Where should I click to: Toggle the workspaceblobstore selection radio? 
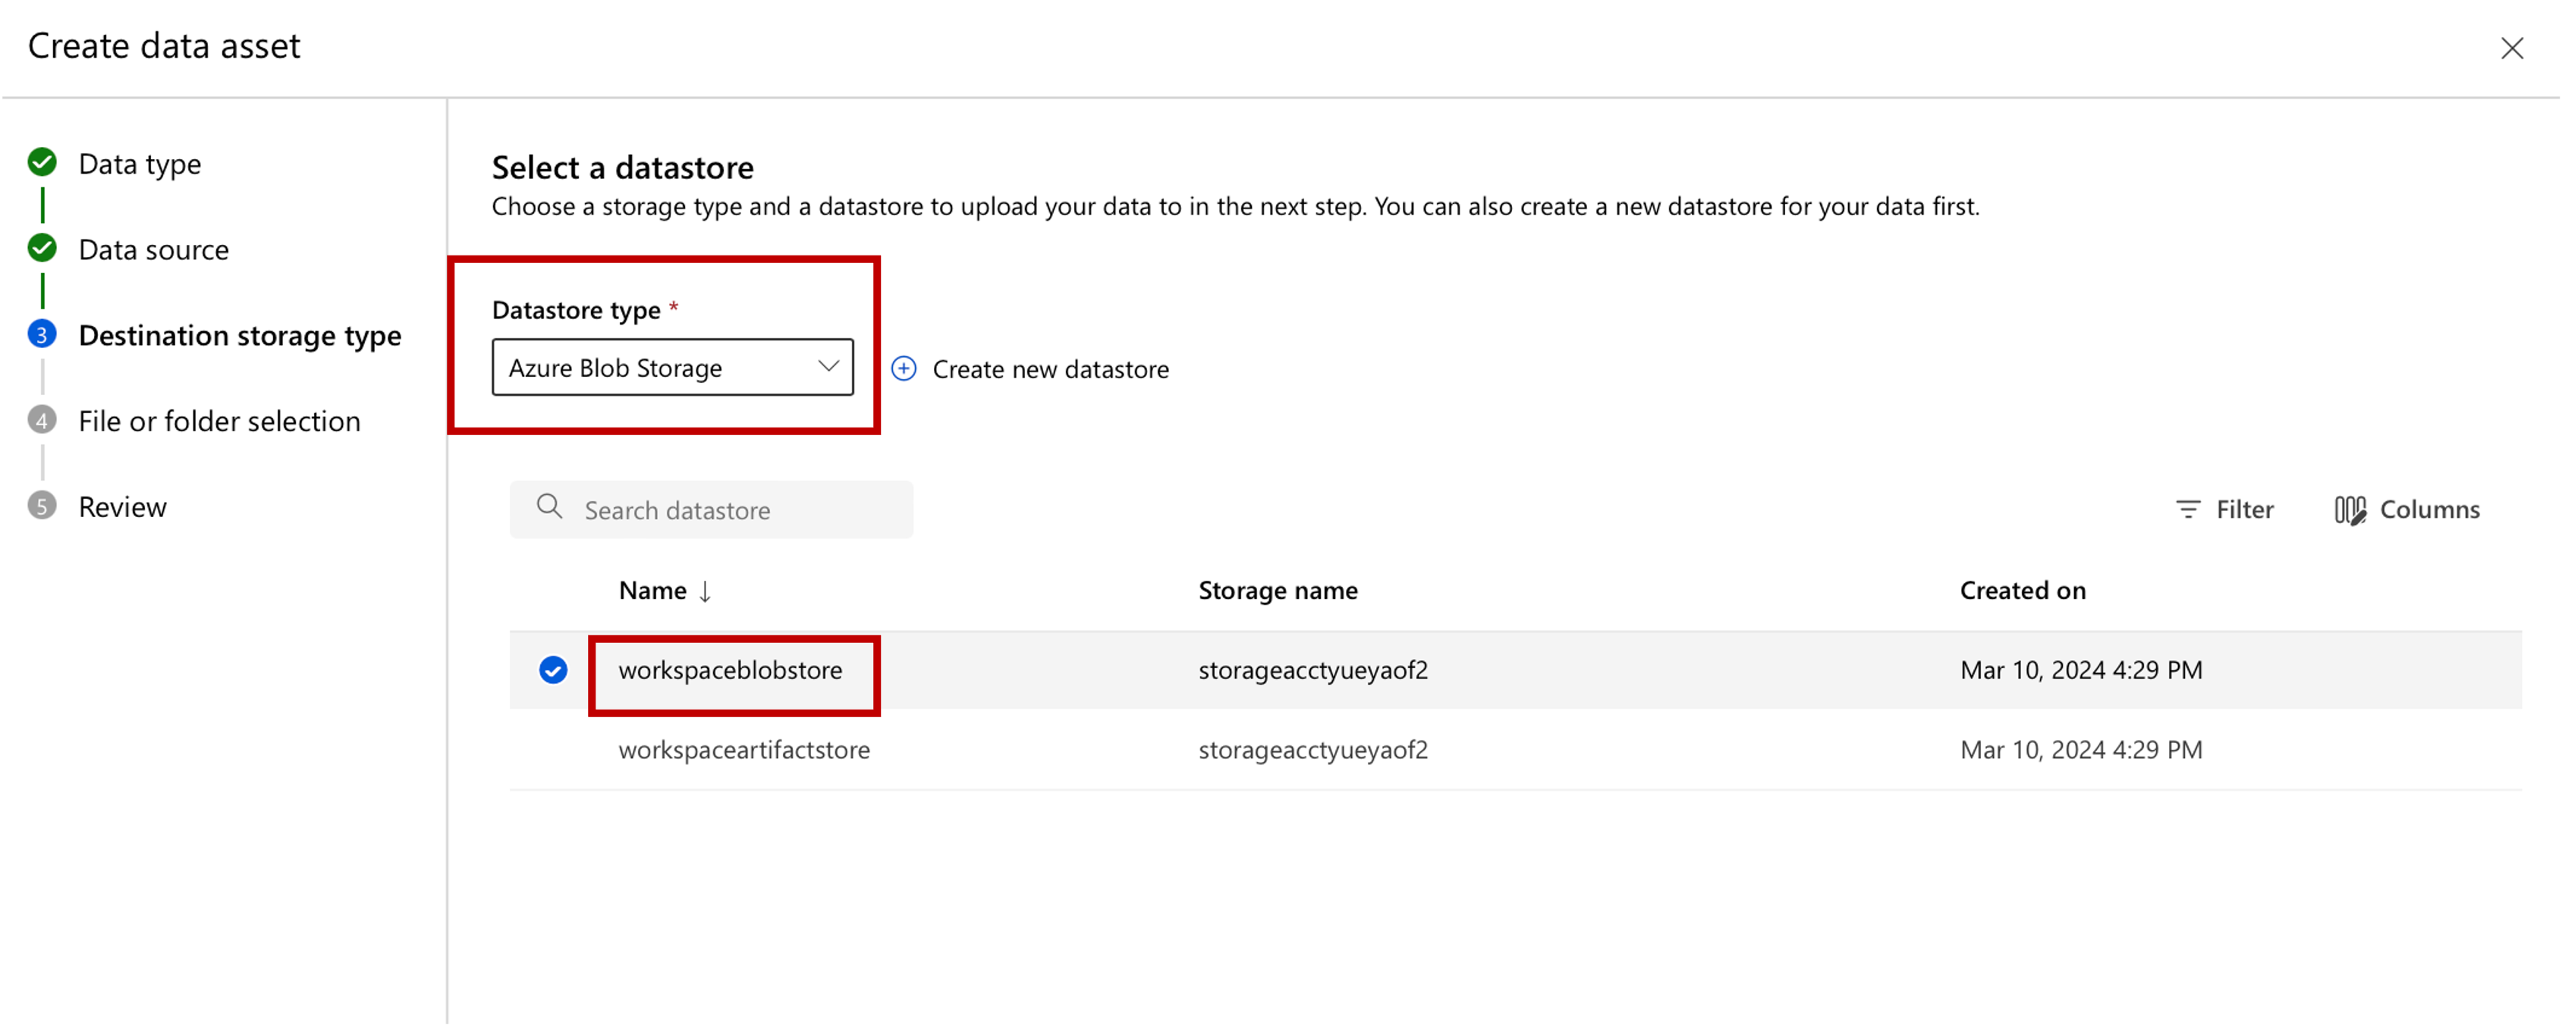point(553,670)
